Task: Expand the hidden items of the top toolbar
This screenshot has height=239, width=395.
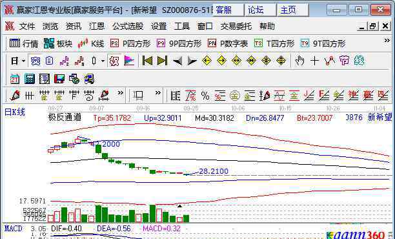Action: (387, 40)
